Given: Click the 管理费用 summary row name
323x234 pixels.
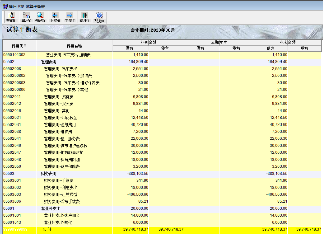Looking at the screenshot, I should [49, 62].
